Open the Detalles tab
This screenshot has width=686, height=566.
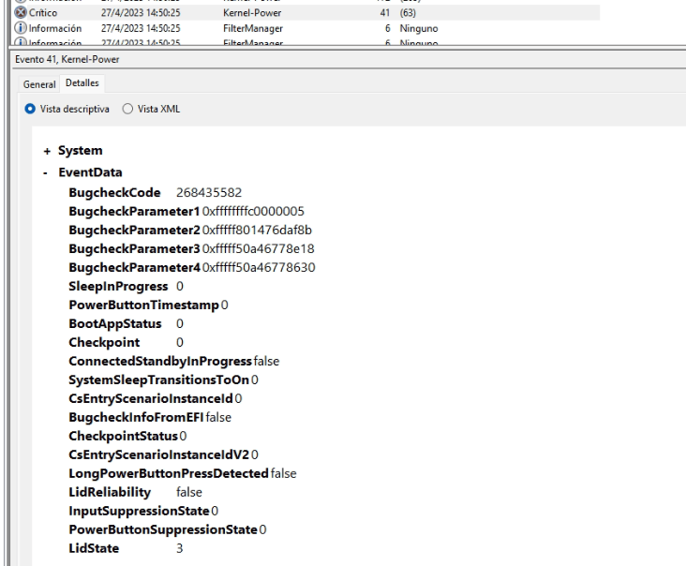[x=82, y=83]
